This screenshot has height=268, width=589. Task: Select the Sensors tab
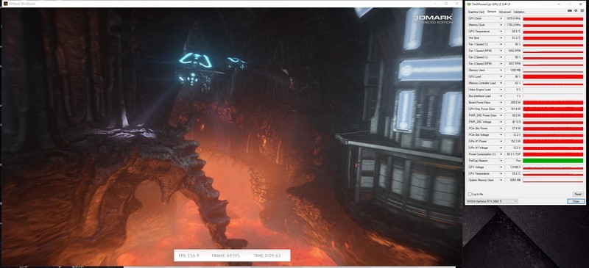pyautogui.click(x=491, y=12)
